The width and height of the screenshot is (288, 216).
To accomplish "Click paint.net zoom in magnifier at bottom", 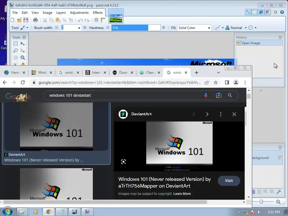I will [278, 202].
